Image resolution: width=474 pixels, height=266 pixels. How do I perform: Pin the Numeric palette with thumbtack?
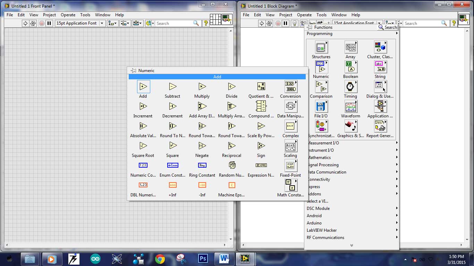pyautogui.click(x=133, y=71)
